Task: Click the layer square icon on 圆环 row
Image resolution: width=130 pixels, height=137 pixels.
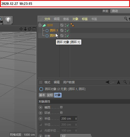Action: point(62,36)
